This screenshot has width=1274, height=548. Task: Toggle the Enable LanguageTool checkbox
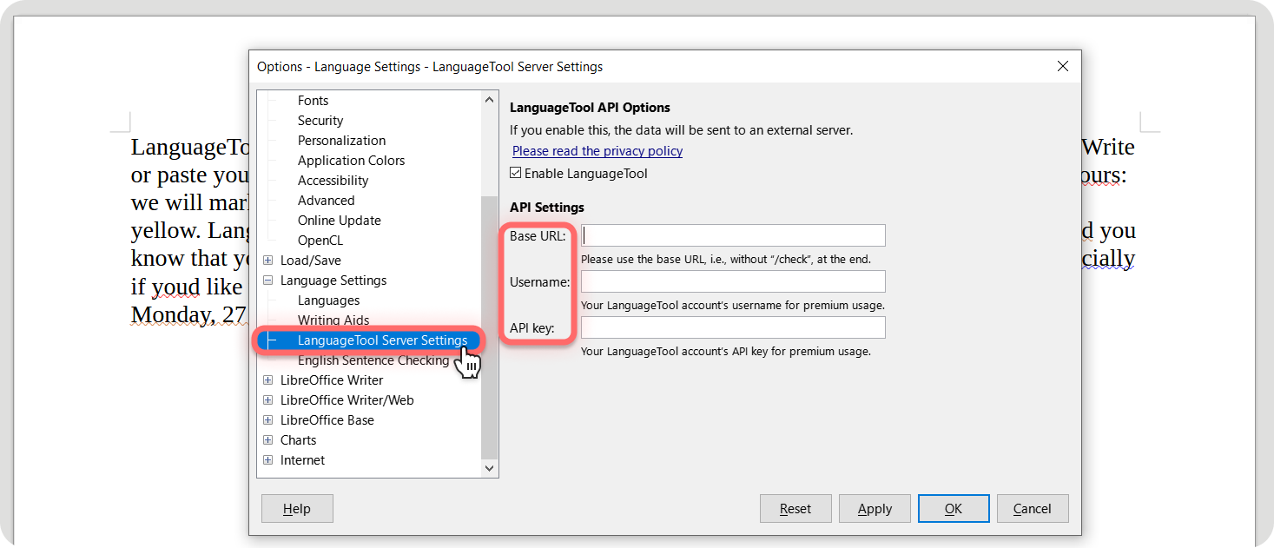point(516,174)
